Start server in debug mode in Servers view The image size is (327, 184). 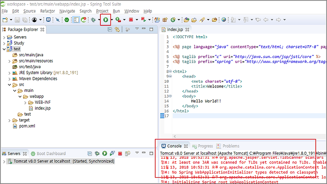click(x=97, y=154)
